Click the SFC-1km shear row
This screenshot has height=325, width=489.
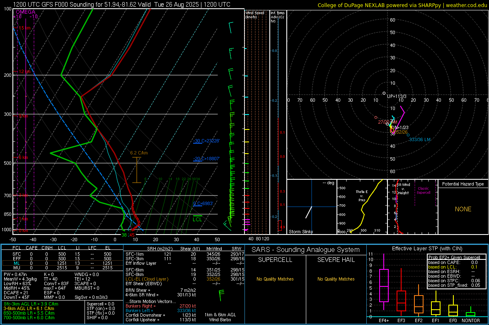[x=185, y=254]
